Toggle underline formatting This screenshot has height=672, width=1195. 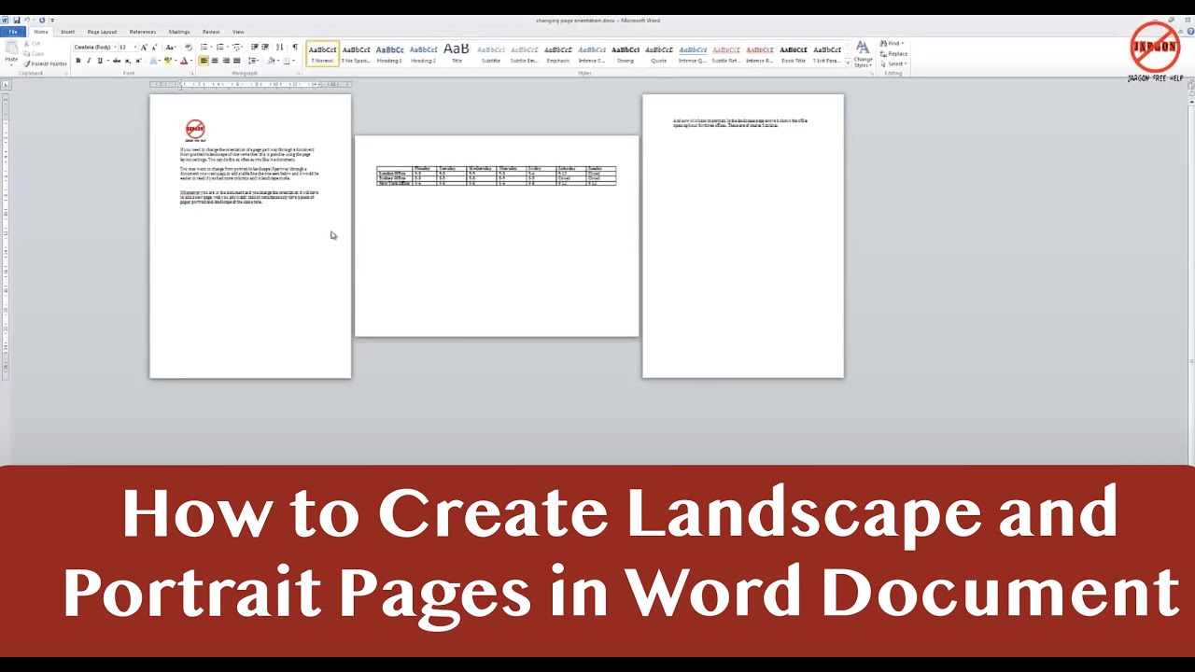101,61
